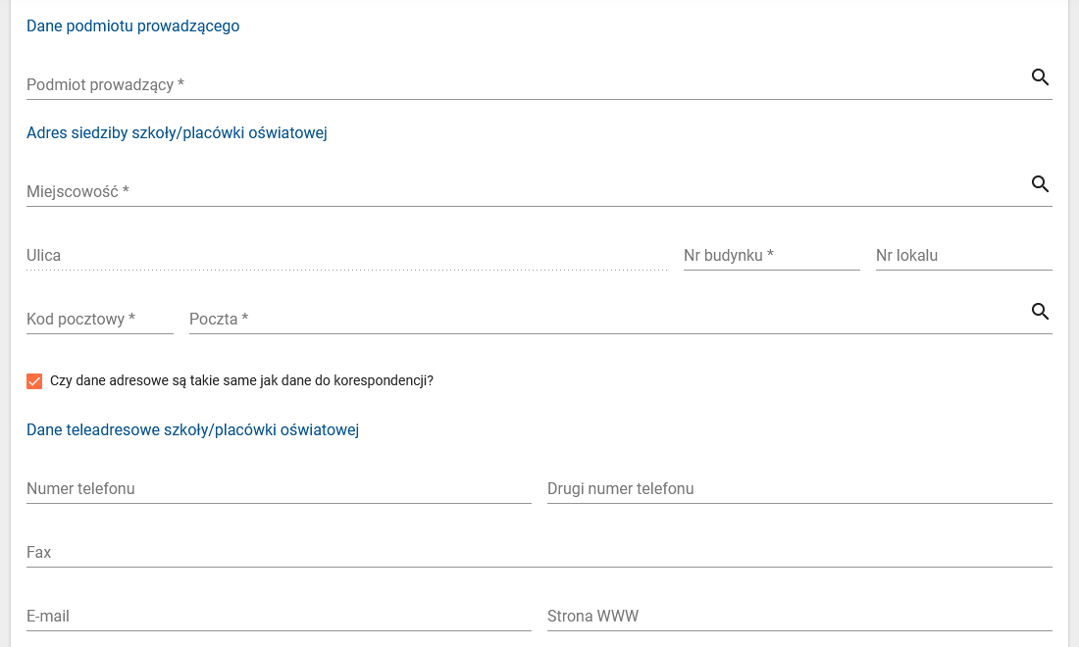Click Drugi numer telefonu field

[798, 489]
